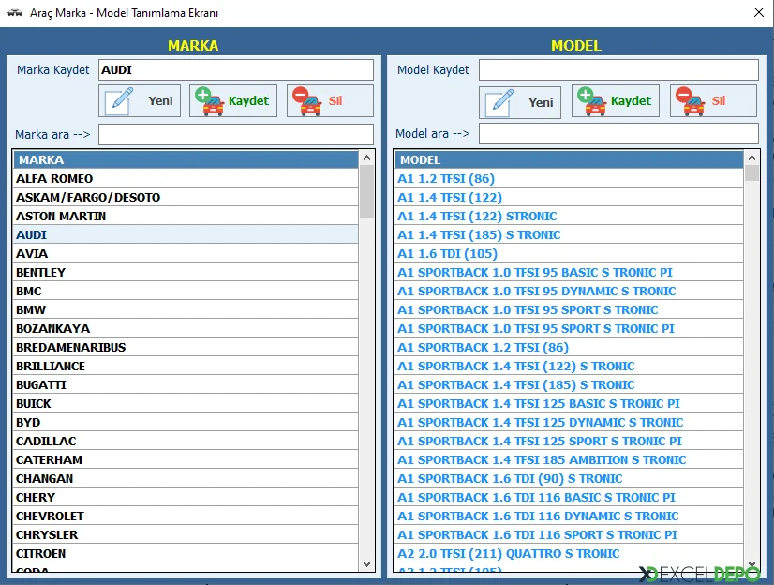Click the pencil icon on Marka Yeni button
This screenshot has height=585, width=774.
pyautogui.click(x=119, y=101)
